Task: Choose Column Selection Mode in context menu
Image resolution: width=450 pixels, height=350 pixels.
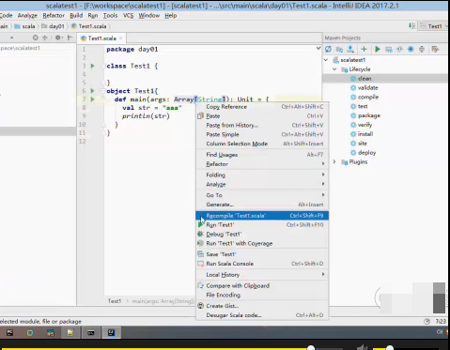Action: (x=262, y=144)
